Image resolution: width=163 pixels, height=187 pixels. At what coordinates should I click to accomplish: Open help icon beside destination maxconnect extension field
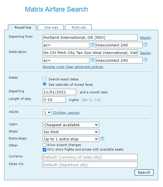(x=145, y=60)
